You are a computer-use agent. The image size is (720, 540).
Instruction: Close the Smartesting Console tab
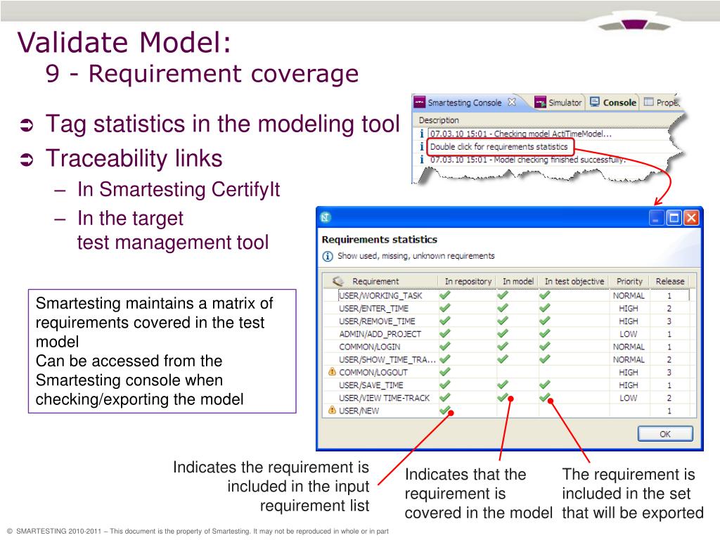click(x=512, y=102)
